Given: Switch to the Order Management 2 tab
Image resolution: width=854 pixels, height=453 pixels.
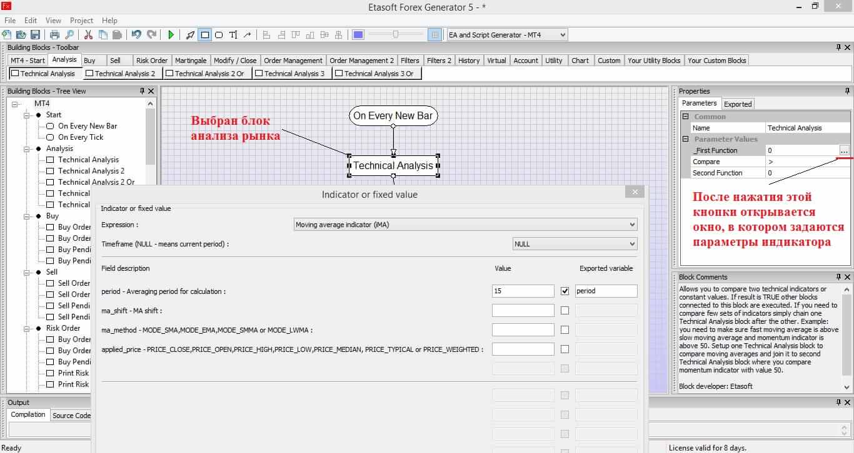Looking at the screenshot, I should click(362, 61).
